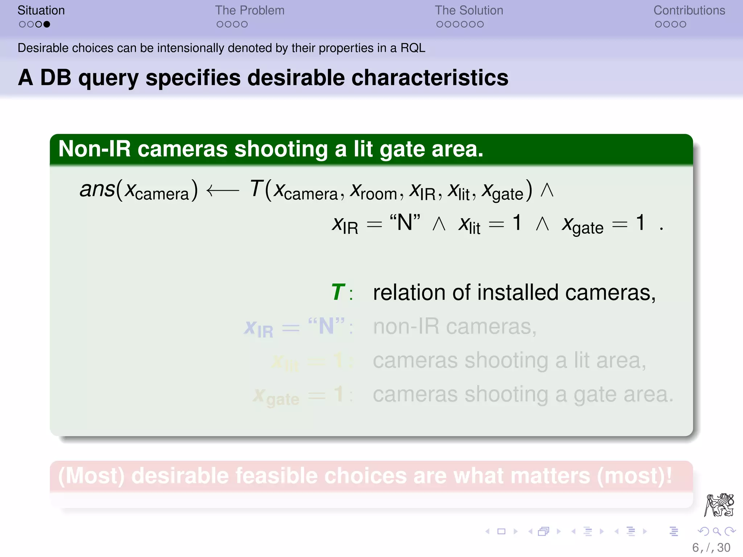Click the pink '(Most) desirable feasible choices' banner

click(x=371, y=476)
